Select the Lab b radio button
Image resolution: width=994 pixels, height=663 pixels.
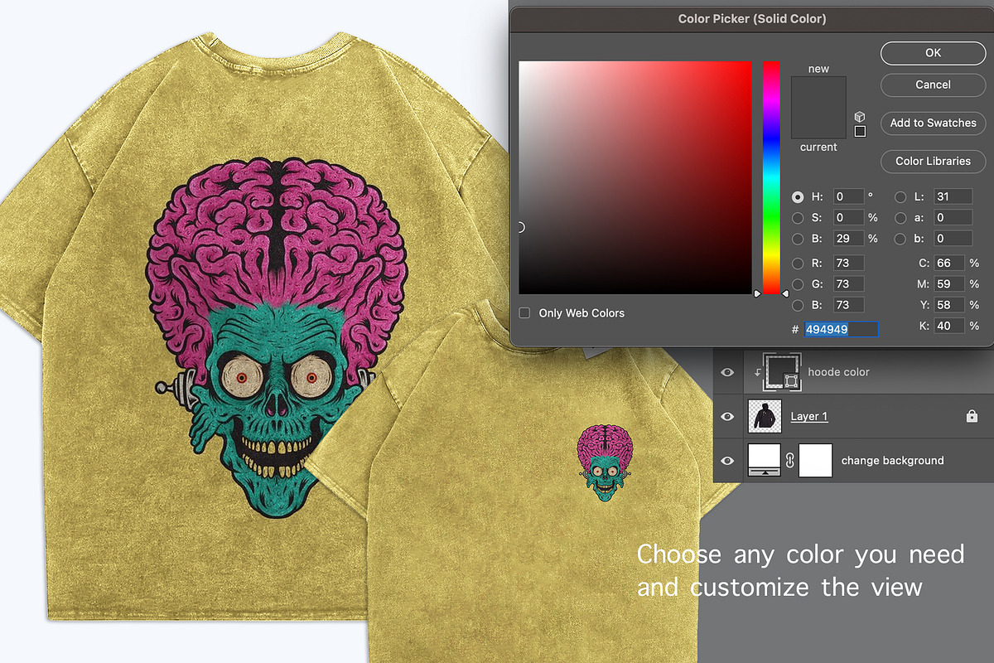[x=900, y=239]
